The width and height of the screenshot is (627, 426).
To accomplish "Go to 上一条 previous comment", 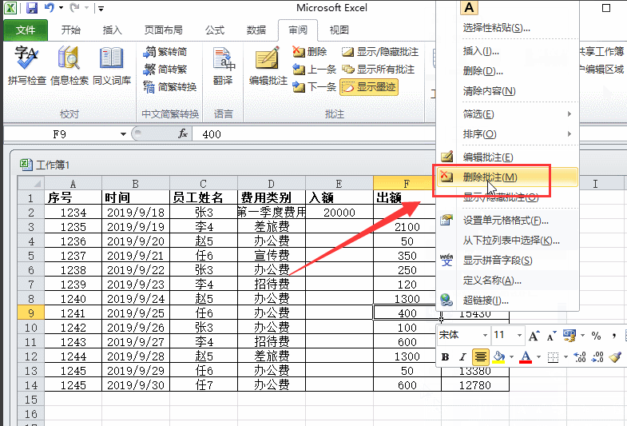I will [x=315, y=70].
